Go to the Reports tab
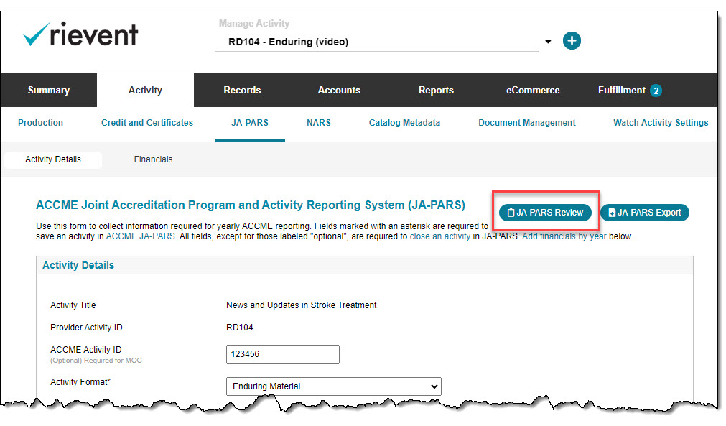Screen dimensions: 726x426 tap(436, 91)
